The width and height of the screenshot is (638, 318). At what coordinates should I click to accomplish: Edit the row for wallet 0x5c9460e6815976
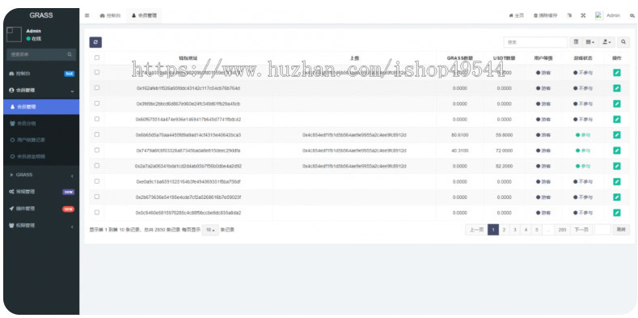point(617,213)
